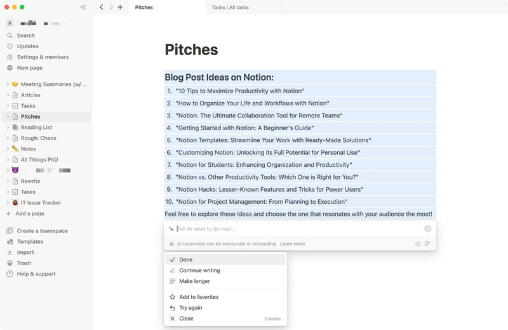Click the Settings & members gear icon
This screenshot has height=330, width=508.
(x=10, y=57)
